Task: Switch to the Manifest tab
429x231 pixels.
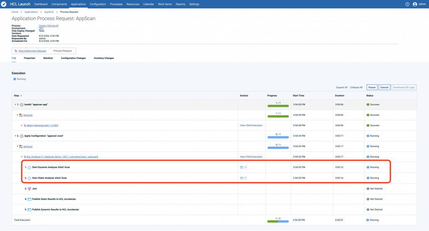Action: (48, 58)
